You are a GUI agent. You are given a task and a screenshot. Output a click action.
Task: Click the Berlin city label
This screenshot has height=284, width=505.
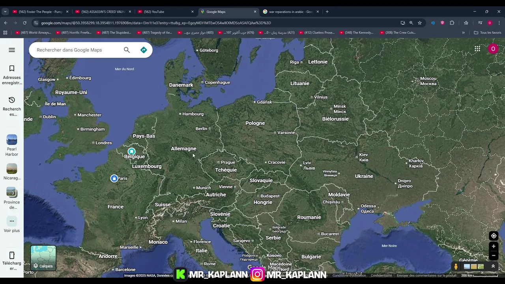(x=201, y=129)
